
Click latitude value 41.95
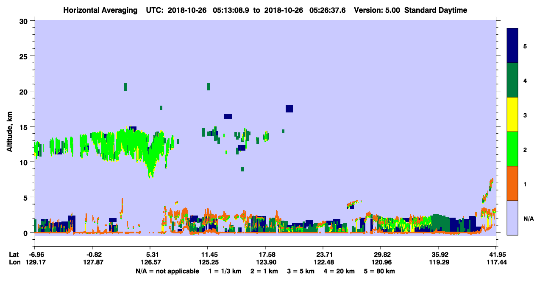(x=498, y=255)
